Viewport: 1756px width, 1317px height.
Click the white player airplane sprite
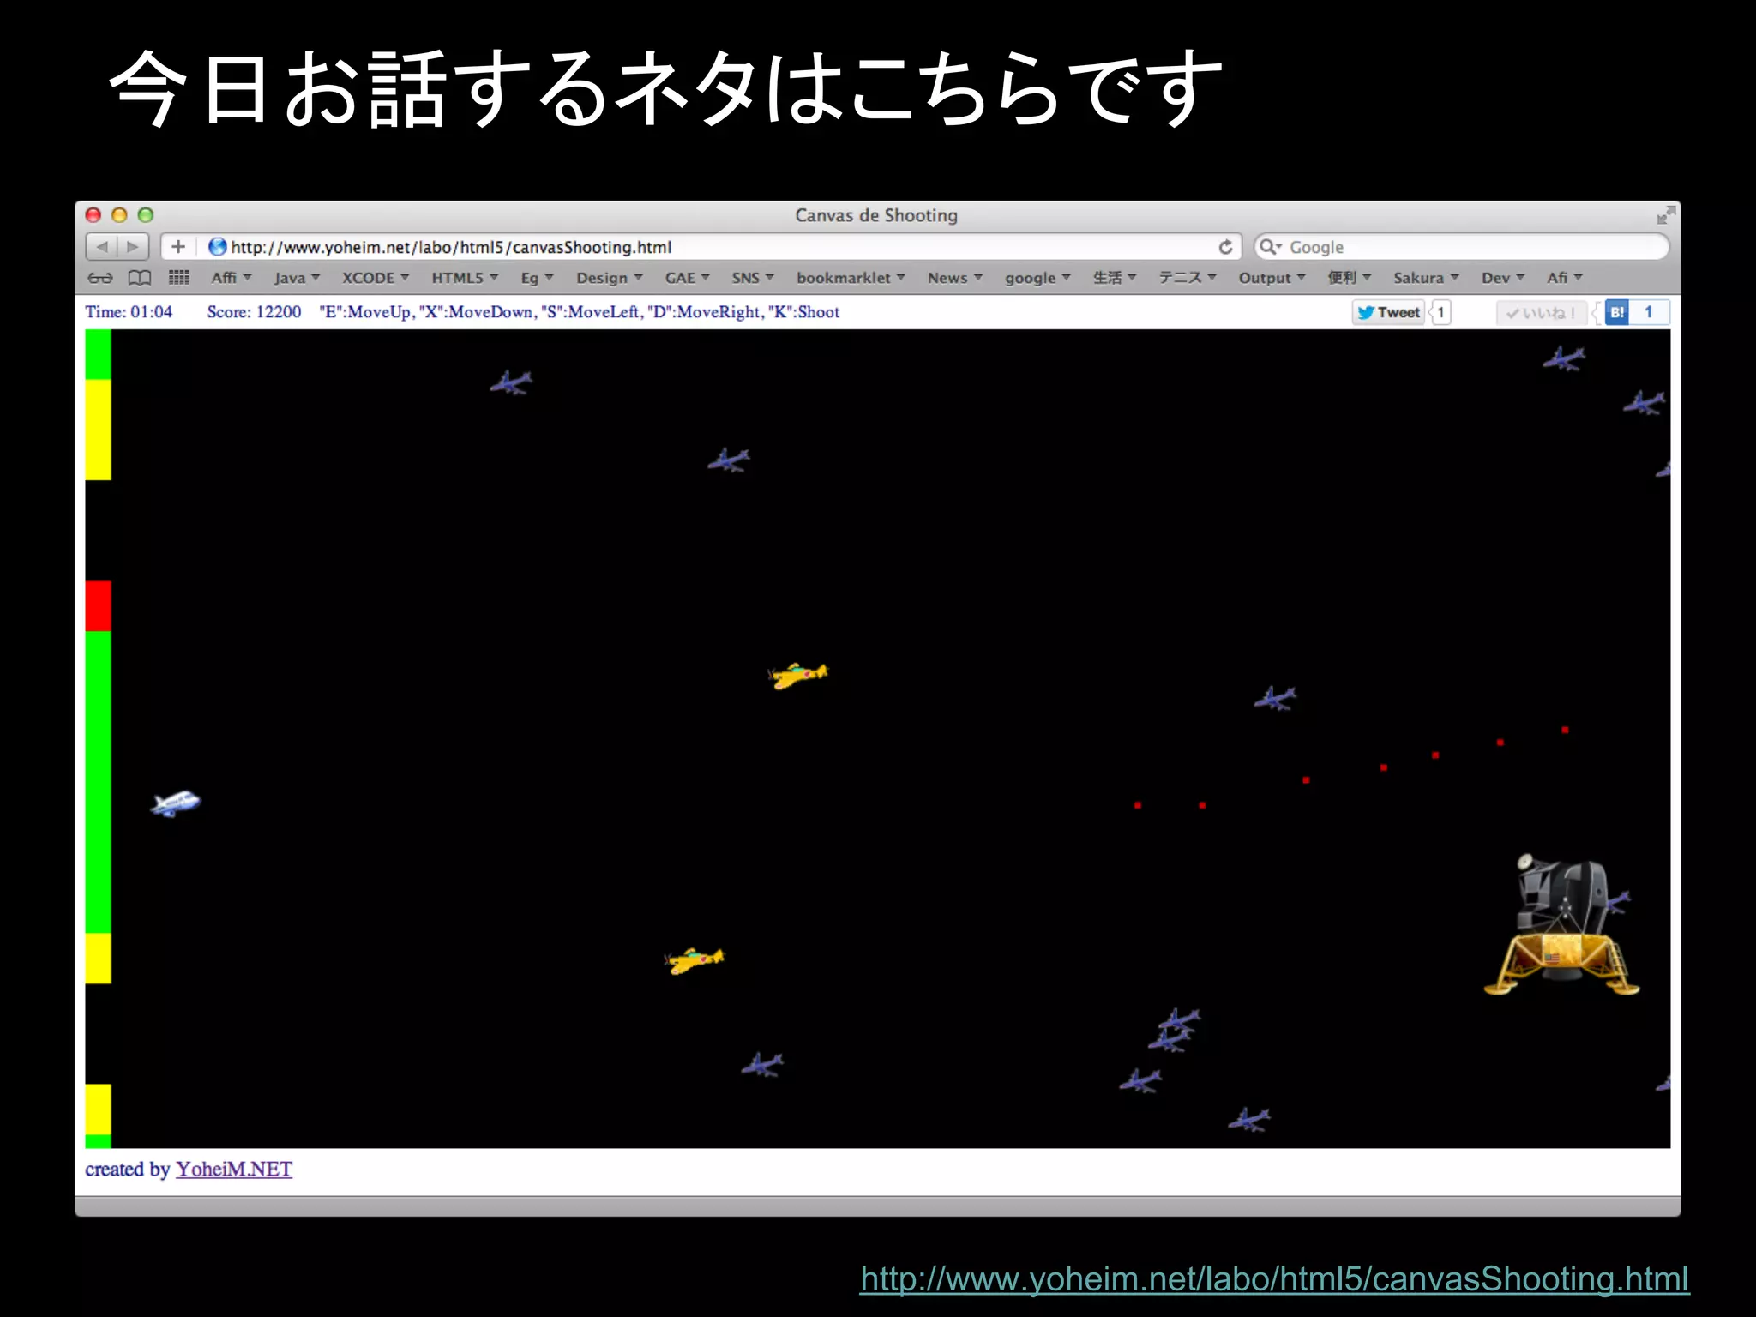[176, 803]
